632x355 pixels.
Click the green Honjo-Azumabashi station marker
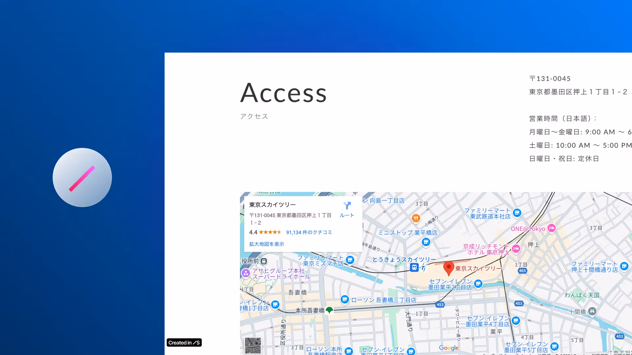coord(329,310)
